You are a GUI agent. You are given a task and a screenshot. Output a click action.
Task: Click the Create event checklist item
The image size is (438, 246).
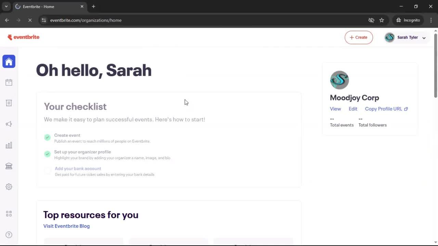click(67, 135)
